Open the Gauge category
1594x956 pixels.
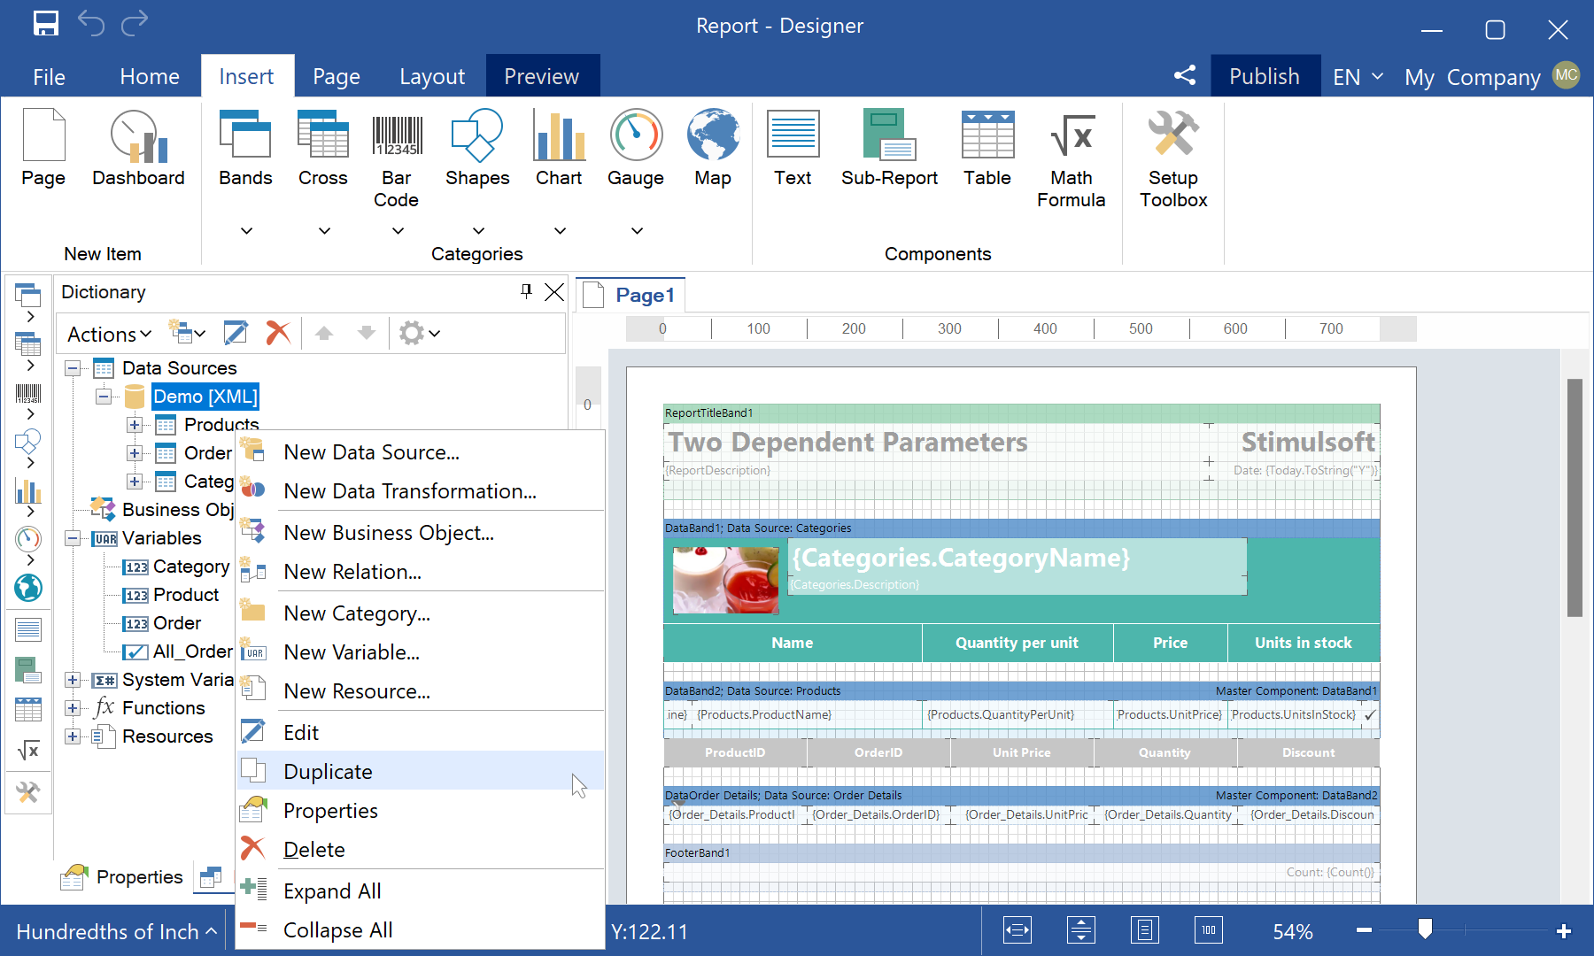pyautogui.click(x=636, y=173)
